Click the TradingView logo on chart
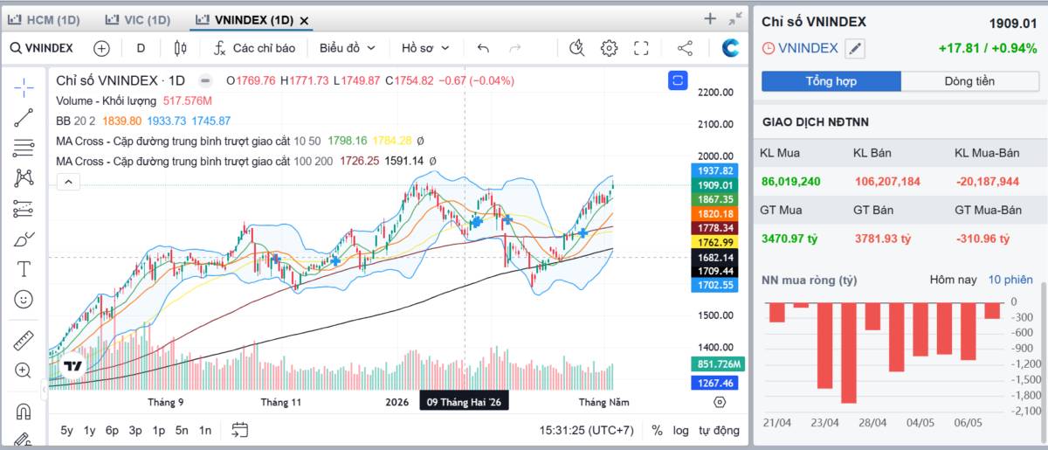The width and height of the screenshot is (1048, 450). 73,366
